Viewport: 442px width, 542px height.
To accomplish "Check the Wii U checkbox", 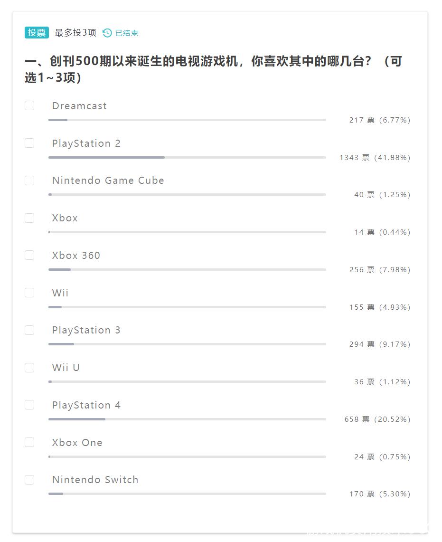I will tap(29, 367).
